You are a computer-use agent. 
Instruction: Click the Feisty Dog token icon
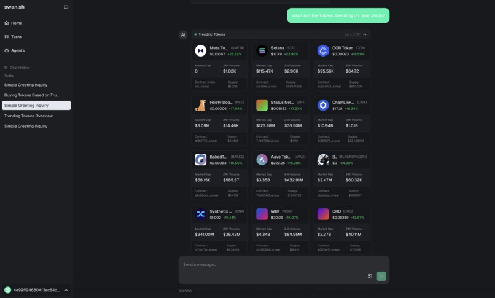(200, 105)
